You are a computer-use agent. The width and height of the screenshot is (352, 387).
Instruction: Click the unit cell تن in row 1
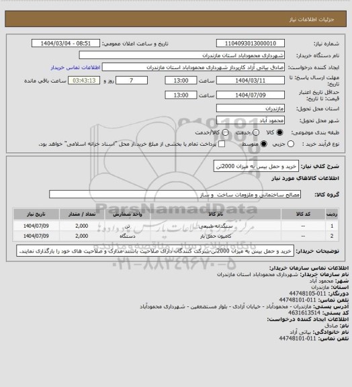coord(128,226)
